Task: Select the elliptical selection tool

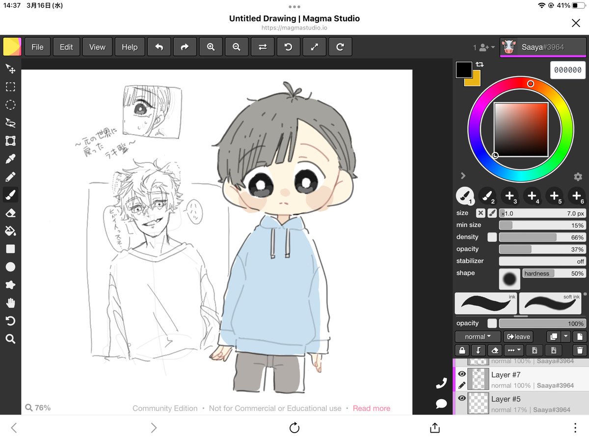Action: pyautogui.click(x=10, y=105)
